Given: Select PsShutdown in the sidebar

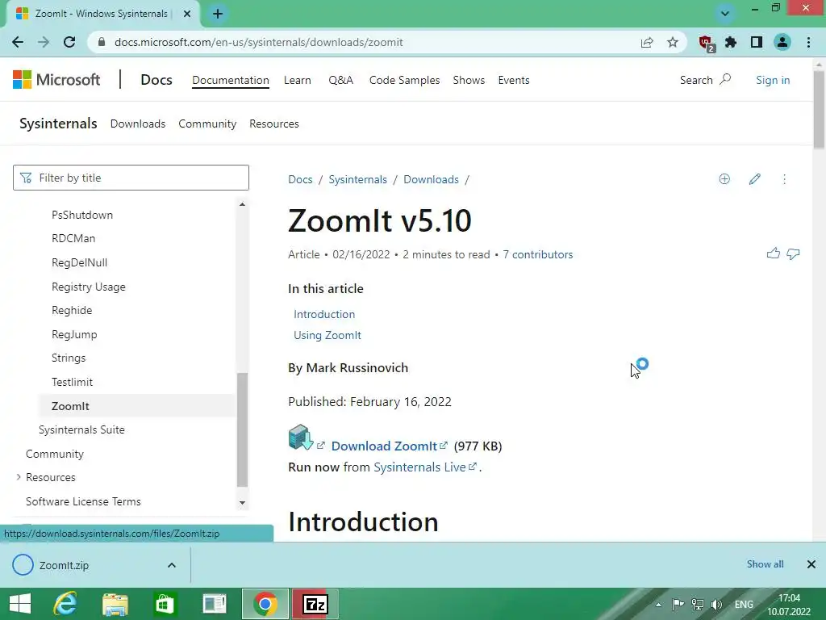Looking at the screenshot, I should [82, 215].
